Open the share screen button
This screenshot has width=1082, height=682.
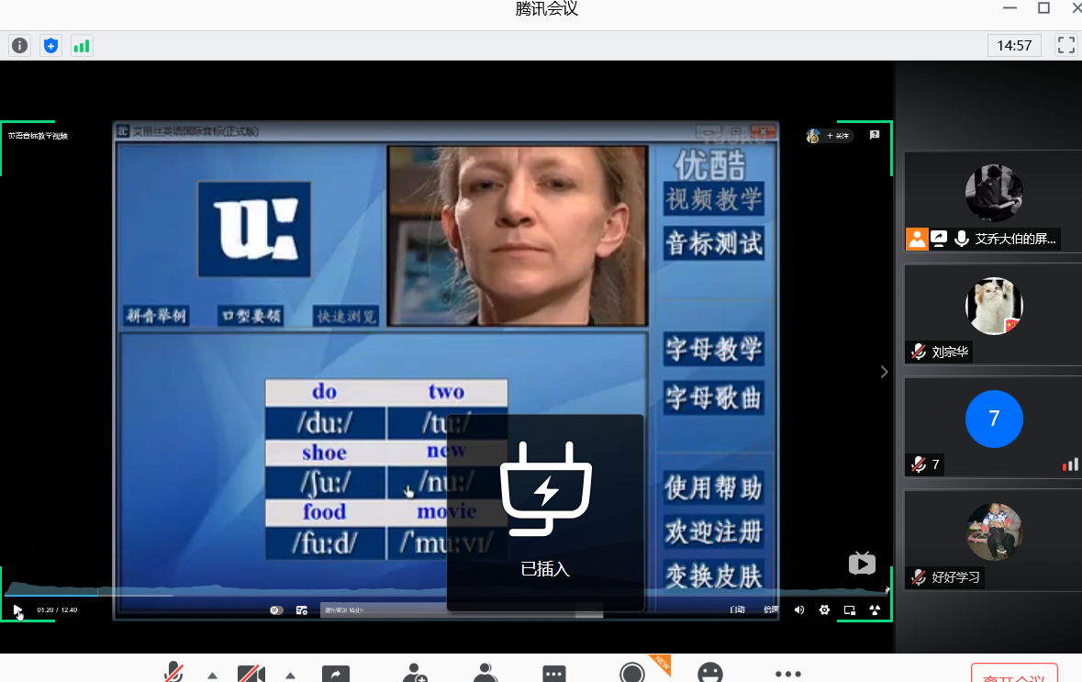tap(336, 674)
